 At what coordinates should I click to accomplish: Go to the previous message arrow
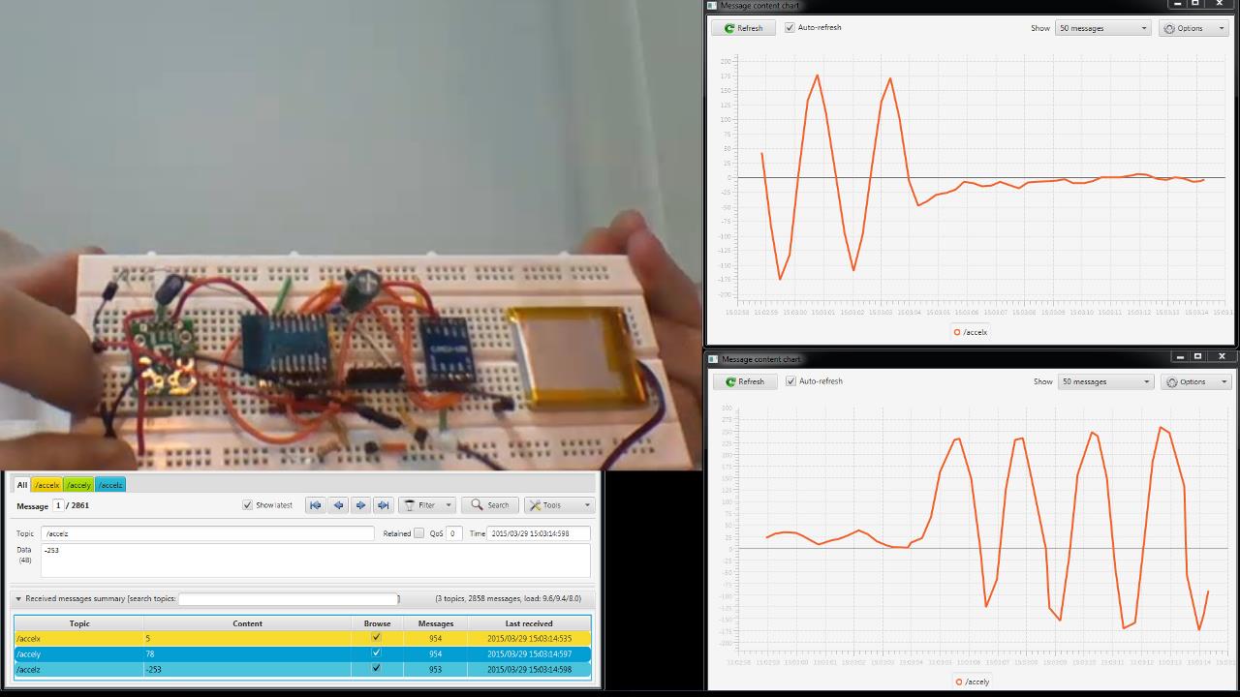(x=337, y=504)
